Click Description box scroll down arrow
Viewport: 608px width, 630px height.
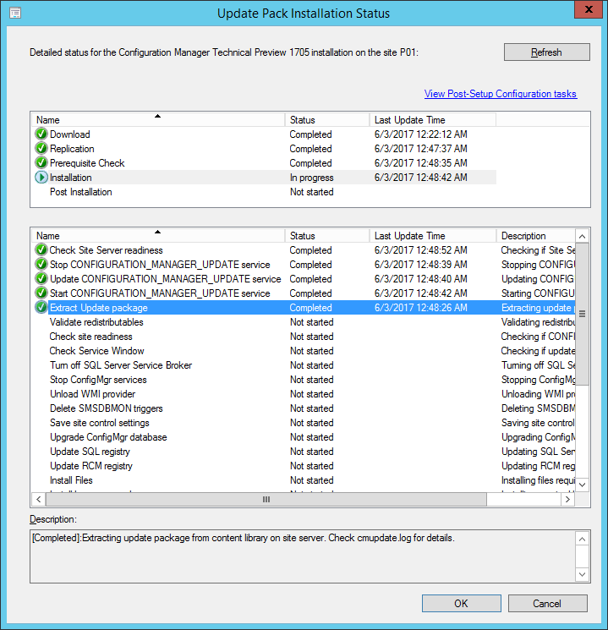582,574
